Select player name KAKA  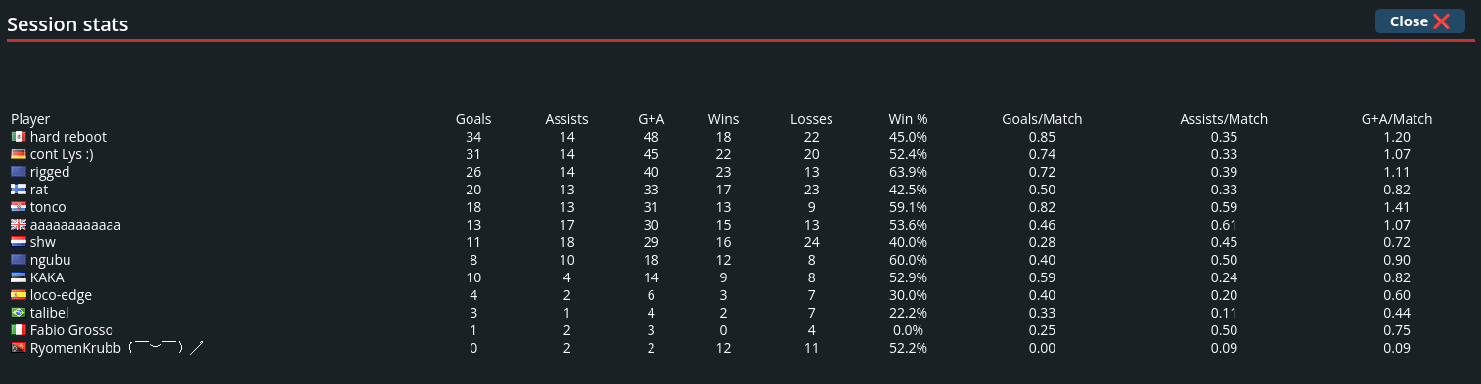[47, 277]
